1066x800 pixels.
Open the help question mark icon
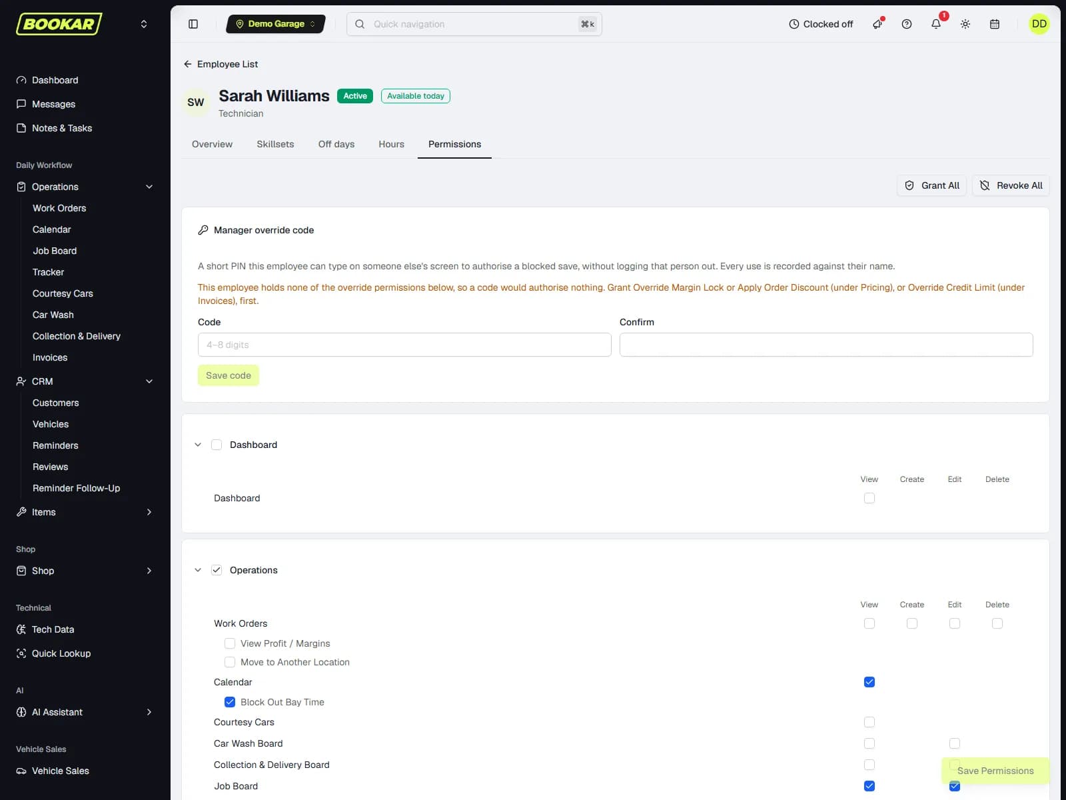(907, 24)
